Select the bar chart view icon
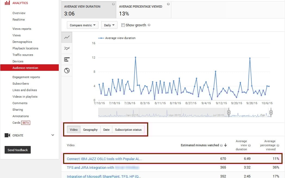The width and height of the screenshot is (285, 178). click(x=67, y=59)
